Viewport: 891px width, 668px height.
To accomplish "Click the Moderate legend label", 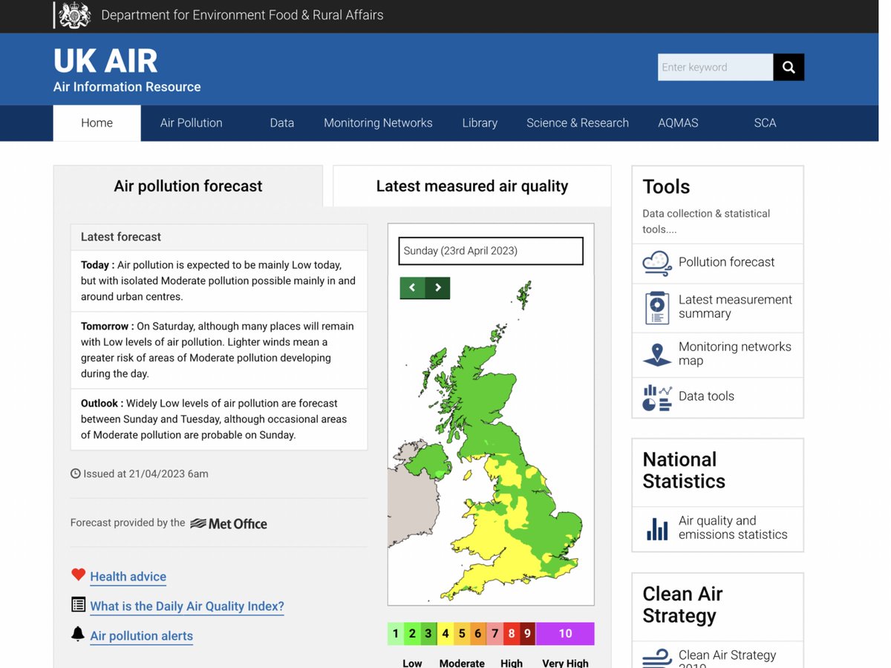I will click(x=462, y=663).
